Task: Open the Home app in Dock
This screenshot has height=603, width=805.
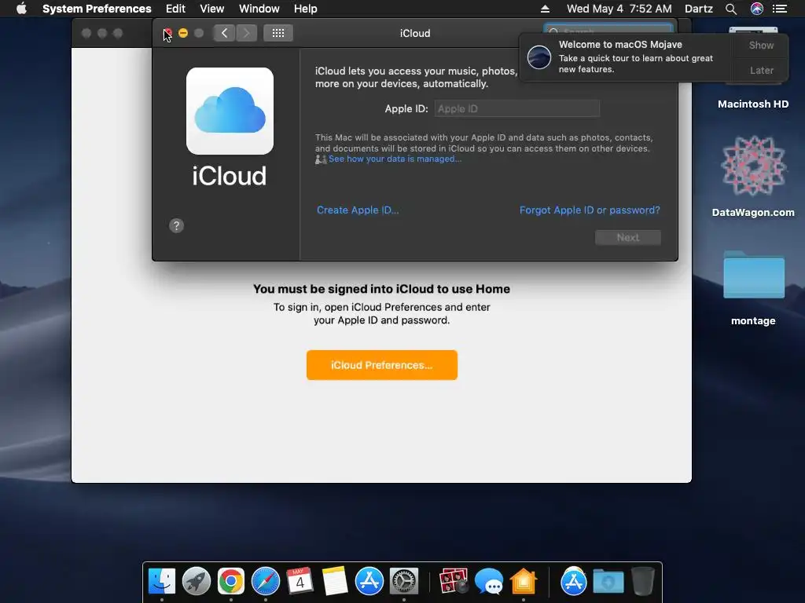Action: tap(523, 582)
